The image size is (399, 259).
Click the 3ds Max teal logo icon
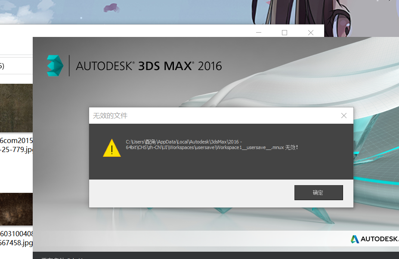point(55,66)
